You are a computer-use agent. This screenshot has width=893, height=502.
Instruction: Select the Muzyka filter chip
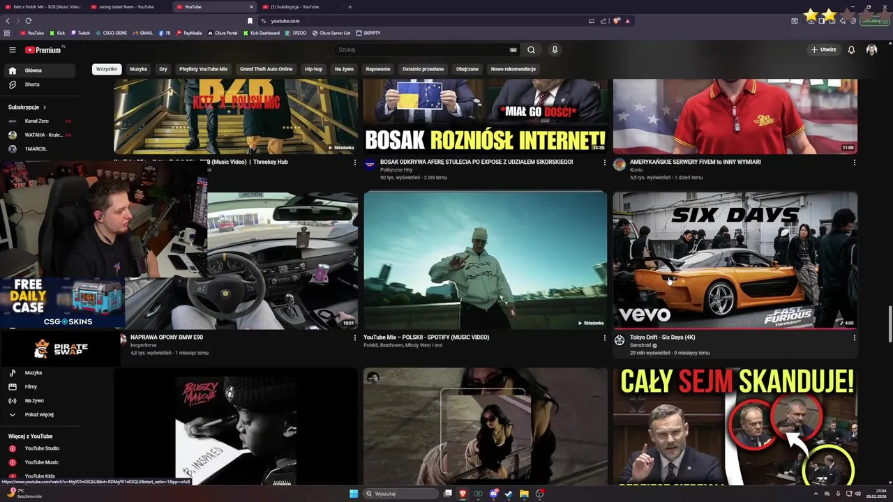138,69
